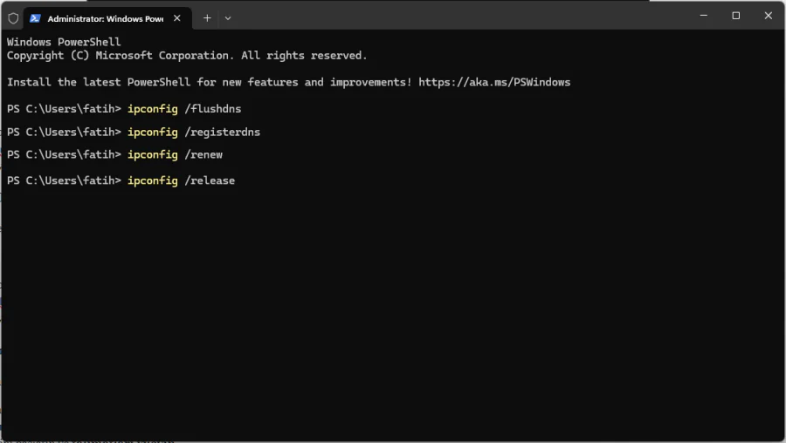
Task: Minimize the terminal window
Action: click(704, 16)
